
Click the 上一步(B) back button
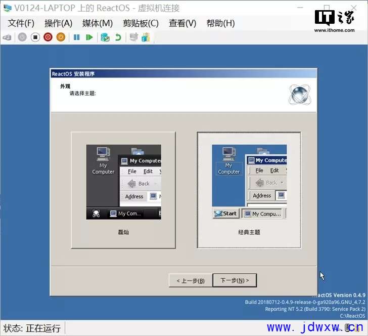click(x=191, y=280)
